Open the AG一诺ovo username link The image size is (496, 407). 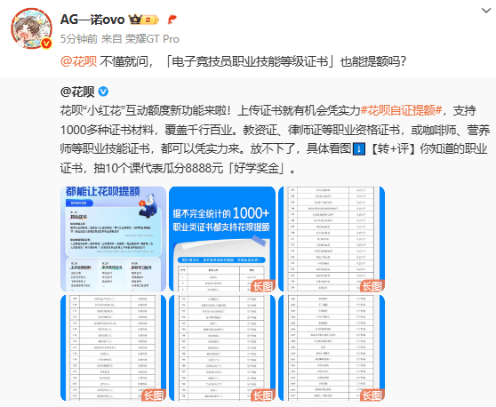pos(92,20)
